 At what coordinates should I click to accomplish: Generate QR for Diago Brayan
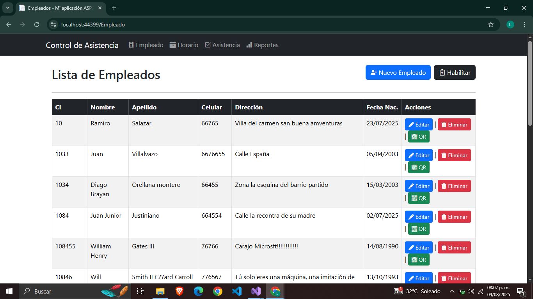[419, 198]
